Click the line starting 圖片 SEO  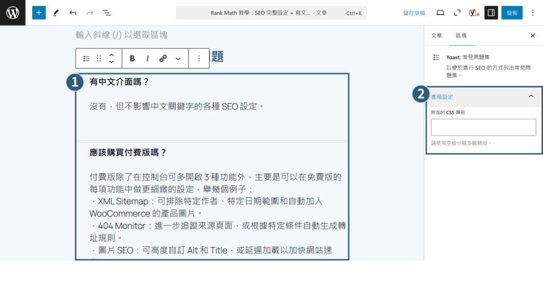pos(212,250)
